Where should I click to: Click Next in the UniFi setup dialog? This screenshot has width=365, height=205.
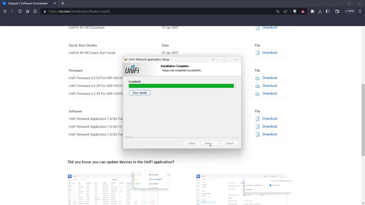[209, 143]
